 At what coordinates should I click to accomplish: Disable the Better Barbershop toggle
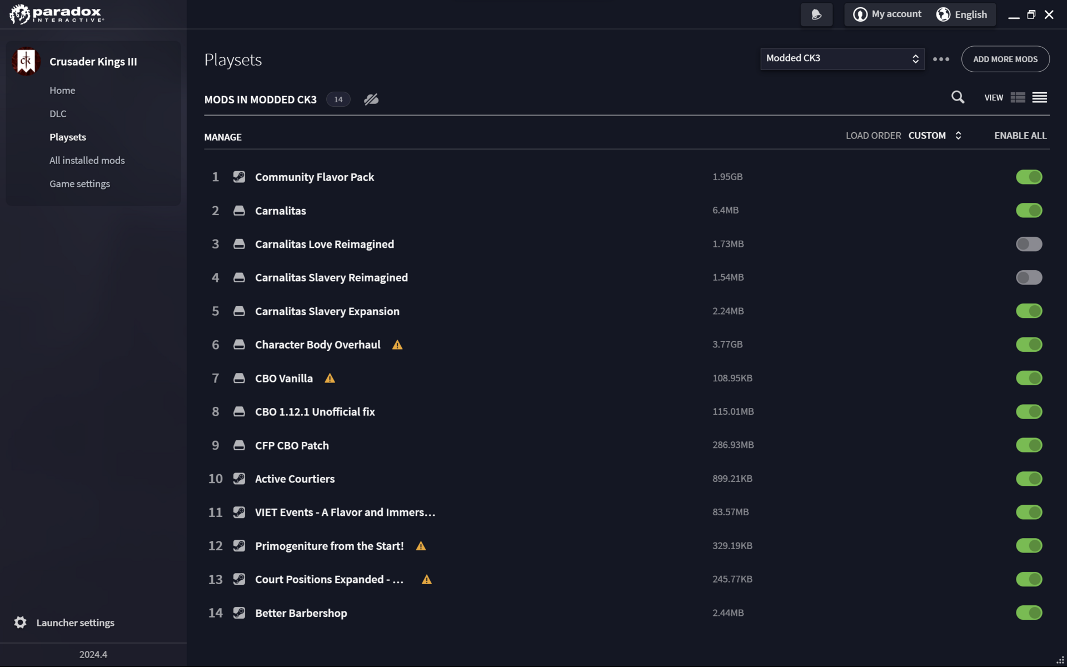pos(1029,613)
